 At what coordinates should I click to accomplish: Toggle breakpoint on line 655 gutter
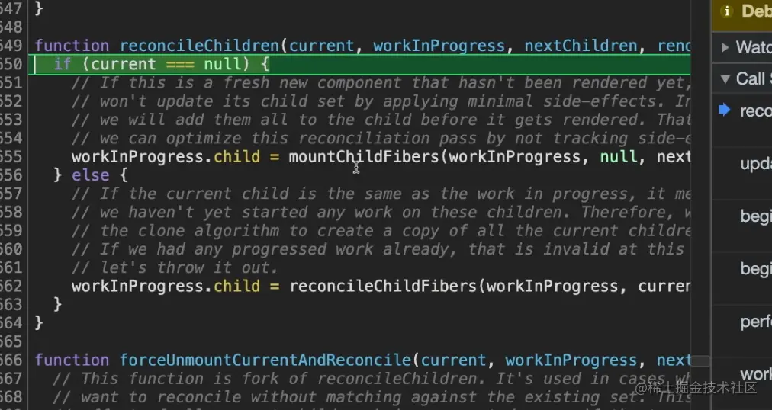[11, 157]
